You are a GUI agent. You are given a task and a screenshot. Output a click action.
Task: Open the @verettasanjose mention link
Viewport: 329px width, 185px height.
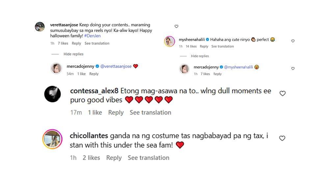point(116,66)
